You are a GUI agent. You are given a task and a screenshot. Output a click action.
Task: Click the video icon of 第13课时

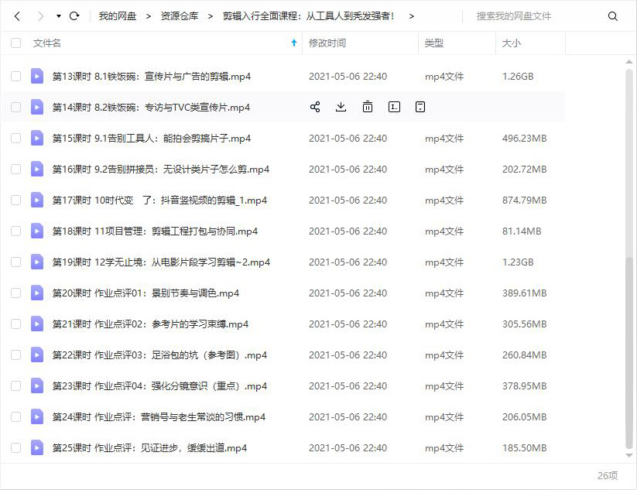37,76
